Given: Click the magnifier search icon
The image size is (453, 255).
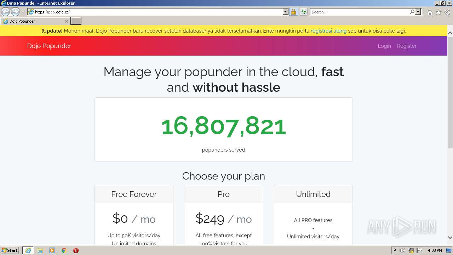Looking at the screenshot, I should [x=412, y=12].
